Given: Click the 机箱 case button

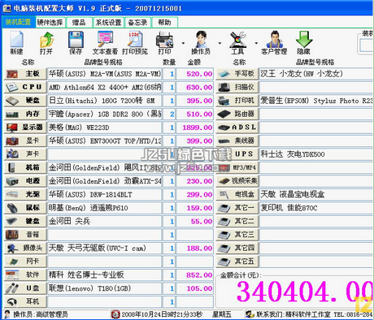Looking at the screenshot, I should point(25,167).
